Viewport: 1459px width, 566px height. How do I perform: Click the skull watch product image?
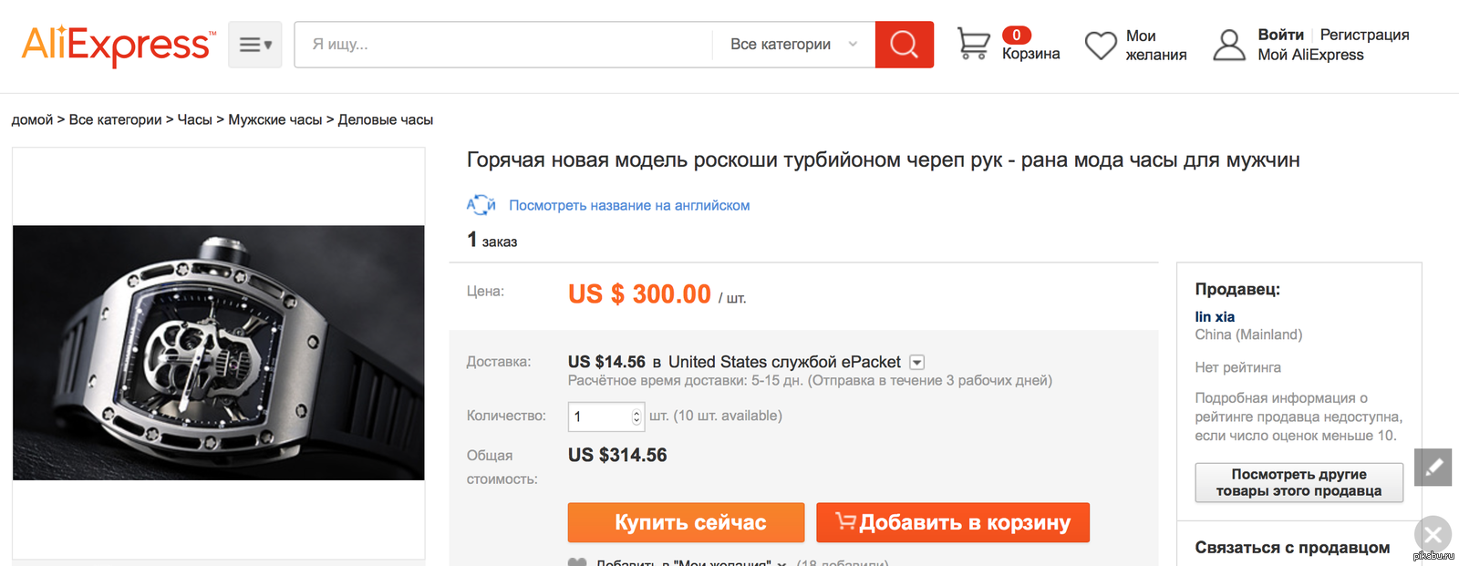219,353
